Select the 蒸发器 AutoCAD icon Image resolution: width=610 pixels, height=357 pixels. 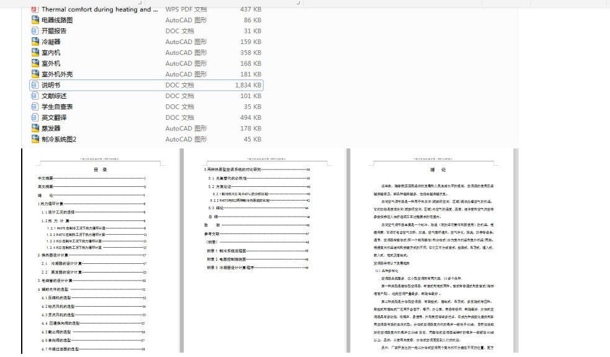click(x=35, y=129)
